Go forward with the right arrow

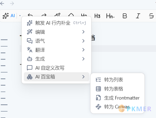tap(12, 3)
